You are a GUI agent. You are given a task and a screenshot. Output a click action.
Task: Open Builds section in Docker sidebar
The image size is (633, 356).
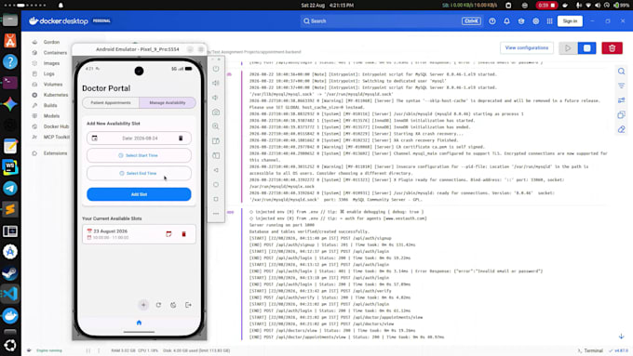50,105
